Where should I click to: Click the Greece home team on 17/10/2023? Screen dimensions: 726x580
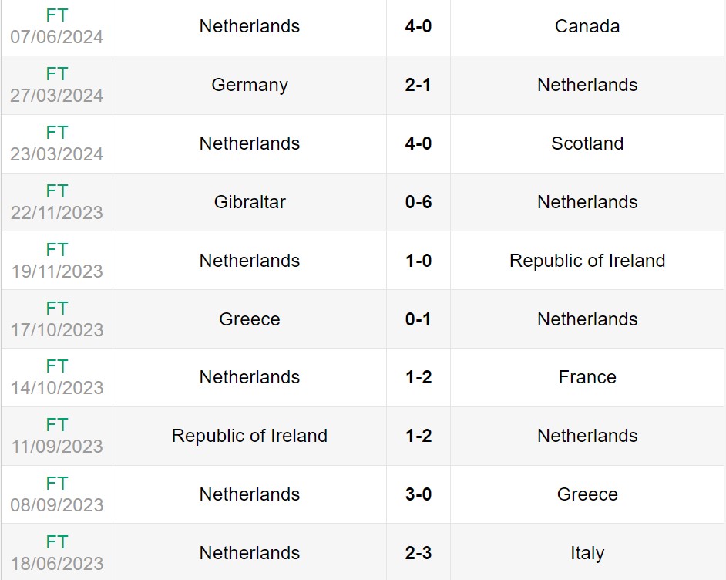250,319
